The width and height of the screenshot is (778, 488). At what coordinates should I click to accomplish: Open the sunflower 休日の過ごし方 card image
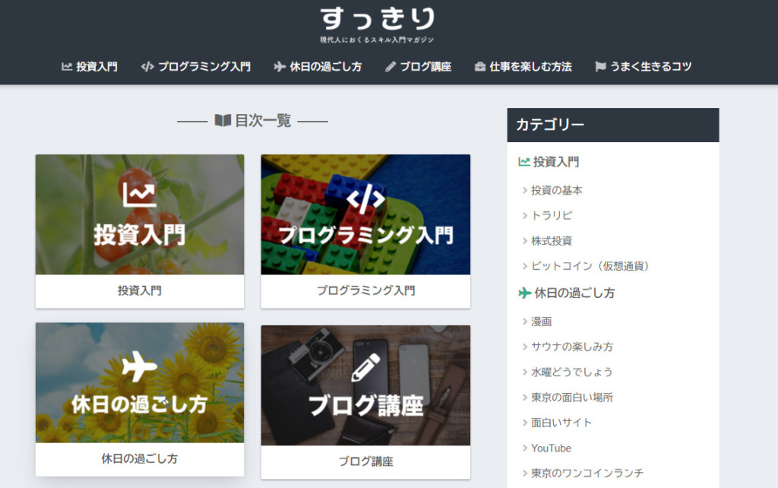[x=140, y=383]
